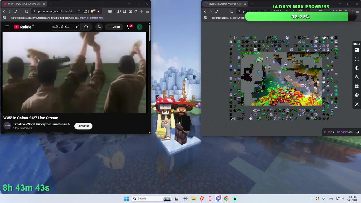
Task: Expand the puzzle players score arrow
Action: pyautogui.click(x=358, y=132)
